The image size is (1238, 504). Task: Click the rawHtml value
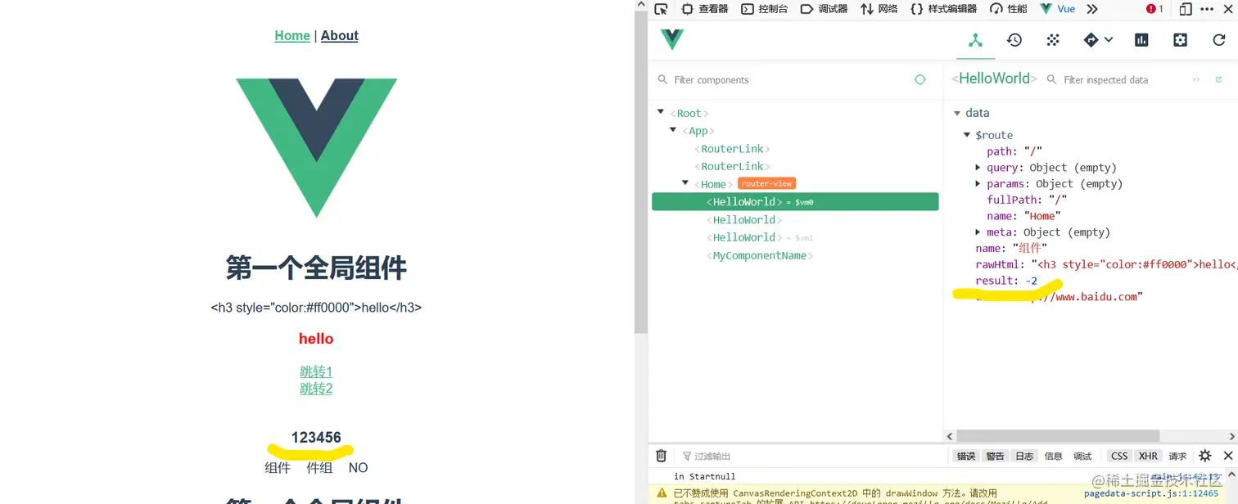(1134, 264)
